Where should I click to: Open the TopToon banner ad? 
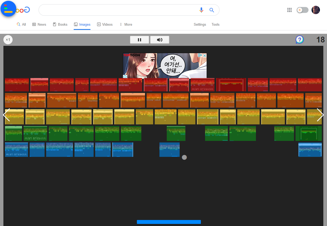(x=165, y=66)
